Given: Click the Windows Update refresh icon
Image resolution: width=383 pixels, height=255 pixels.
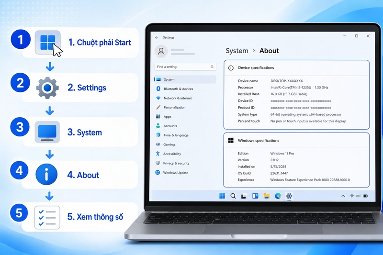Looking at the screenshot, I should pos(158,172).
